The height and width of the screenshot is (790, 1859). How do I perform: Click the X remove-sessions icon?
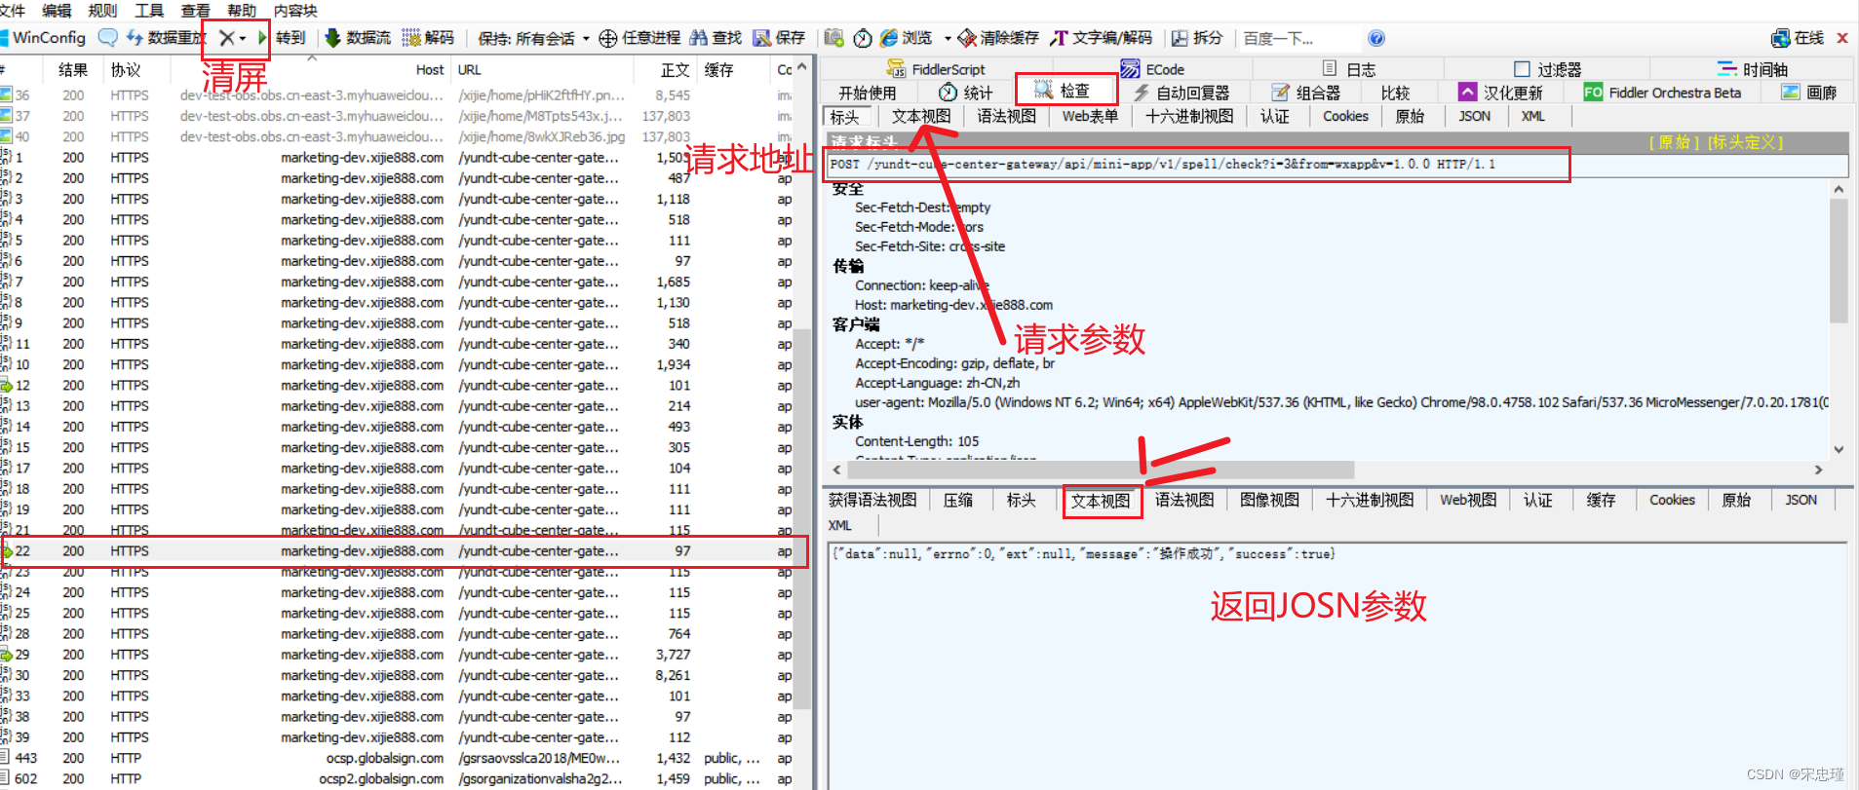click(226, 38)
